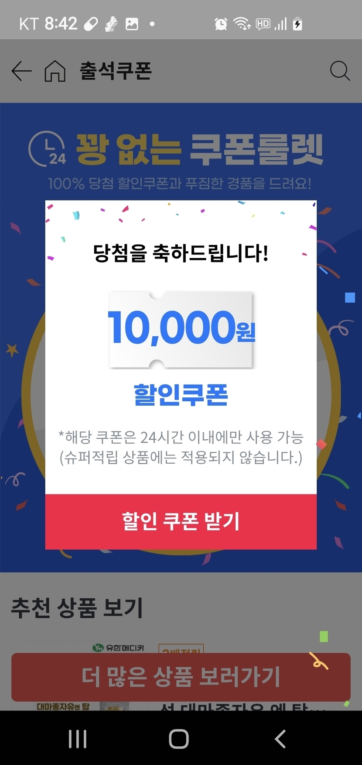The width and height of the screenshot is (362, 765).
Task: Tap the 24-hour clock icon in the banner
Action: 47,149
